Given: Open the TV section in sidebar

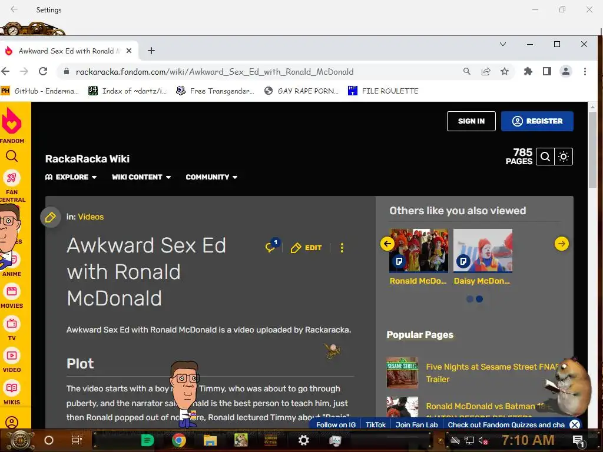Looking at the screenshot, I should (12, 328).
